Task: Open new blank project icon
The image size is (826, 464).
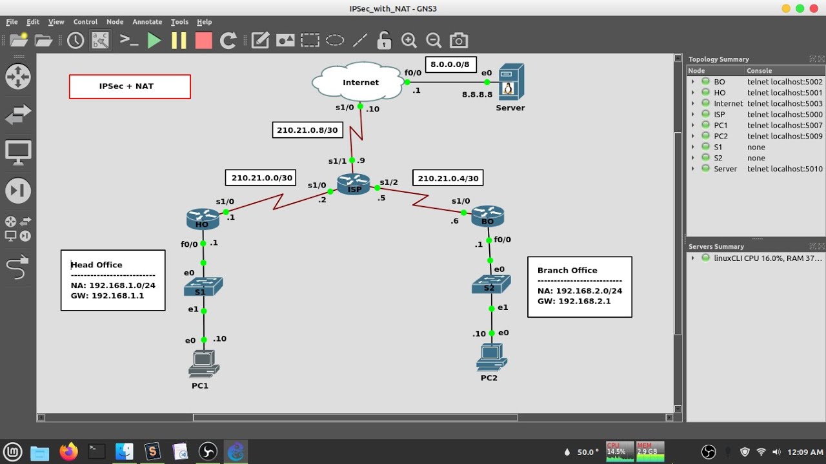Action: click(x=19, y=41)
